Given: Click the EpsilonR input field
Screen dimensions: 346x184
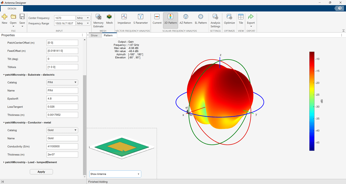Looking at the screenshot, I should point(62,99).
